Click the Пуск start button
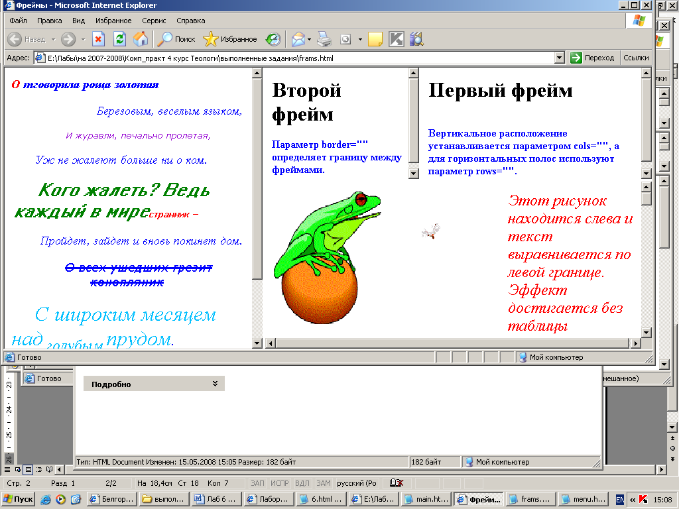Screen dimensions: 679x509 tap(18, 499)
